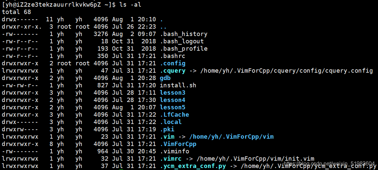
Task: Click the .VimForCpp directory name
Action: click(178, 144)
